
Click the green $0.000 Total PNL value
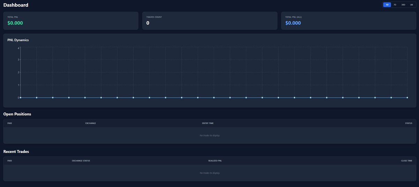click(x=15, y=23)
